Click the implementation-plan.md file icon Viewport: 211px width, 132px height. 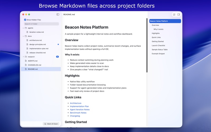tap(27, 49)
